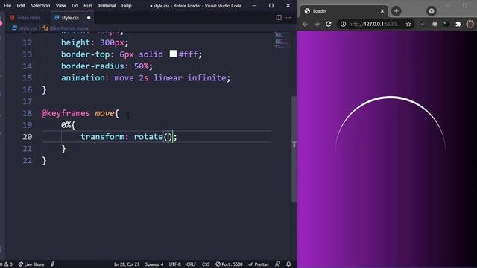
Task: View site information icon in address bar
Action: pos(343,24)
